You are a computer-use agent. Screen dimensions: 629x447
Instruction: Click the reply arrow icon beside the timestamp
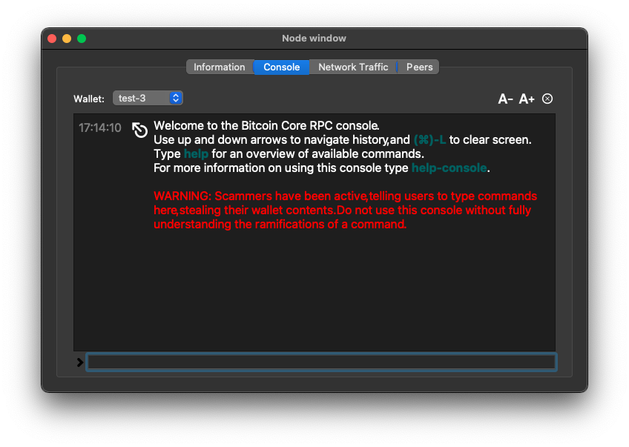(x=139, y=130)
